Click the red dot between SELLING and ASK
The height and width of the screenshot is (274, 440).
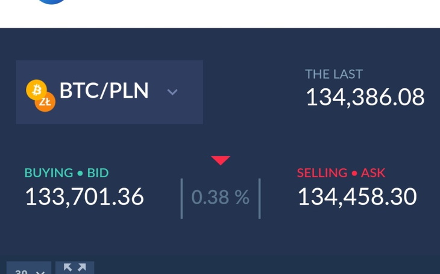pos(354,174)
